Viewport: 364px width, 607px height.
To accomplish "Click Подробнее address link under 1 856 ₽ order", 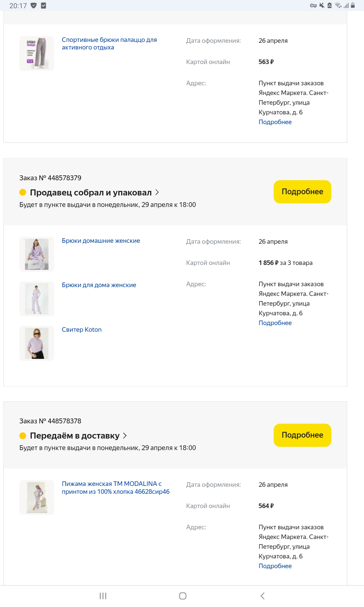I will [275, 323].
